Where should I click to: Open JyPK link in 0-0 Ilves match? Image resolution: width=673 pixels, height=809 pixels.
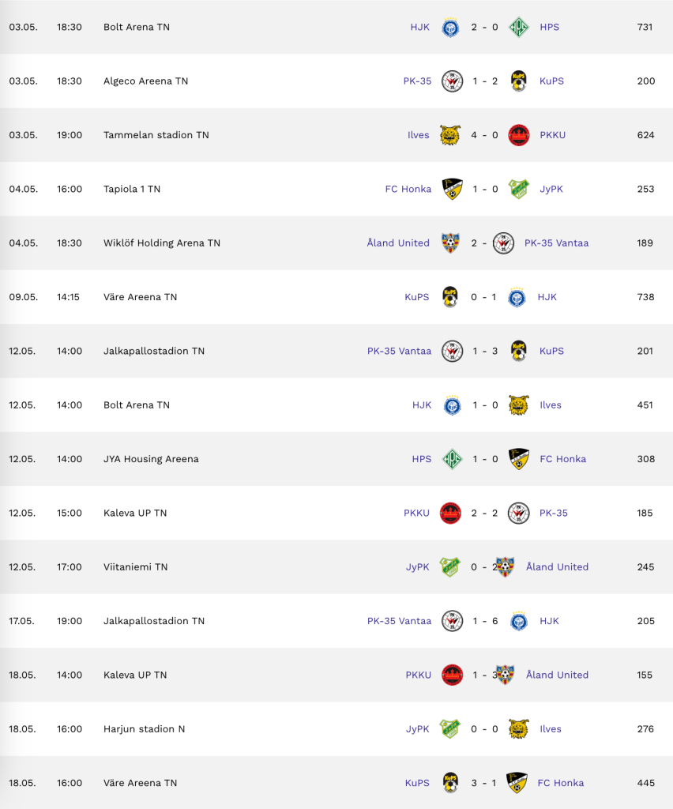click(417, 728)
